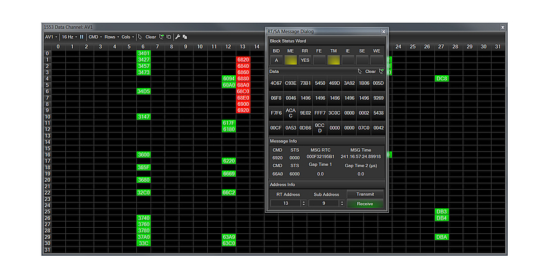This screenshot has height=280, width=560.
Task: Click the green-cursor selection icon in main toolbar
Action: (x=161, y=37)
